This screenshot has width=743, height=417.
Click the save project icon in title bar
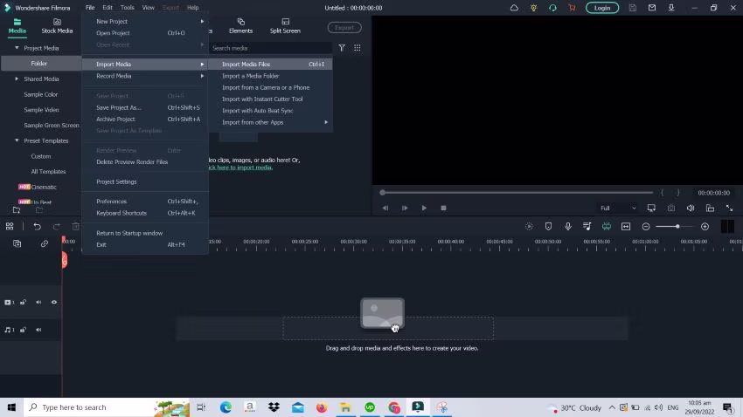(633, 8)
